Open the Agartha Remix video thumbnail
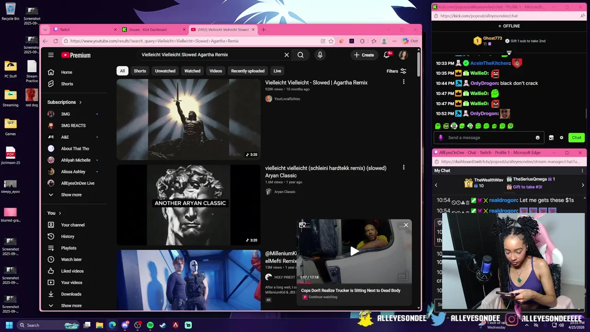 (x=188, y=119)
